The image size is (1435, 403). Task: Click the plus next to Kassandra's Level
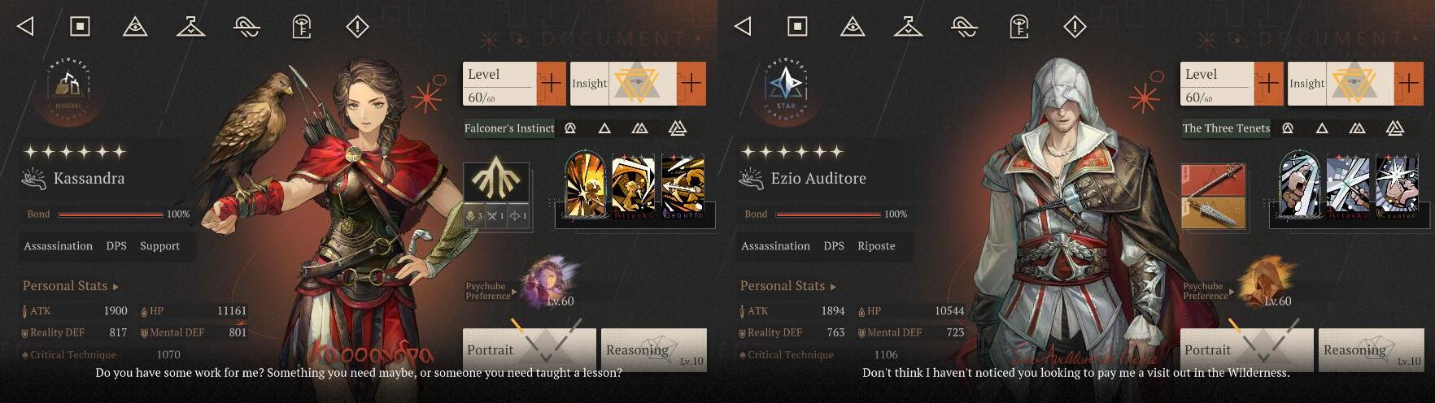click(551, 83)
